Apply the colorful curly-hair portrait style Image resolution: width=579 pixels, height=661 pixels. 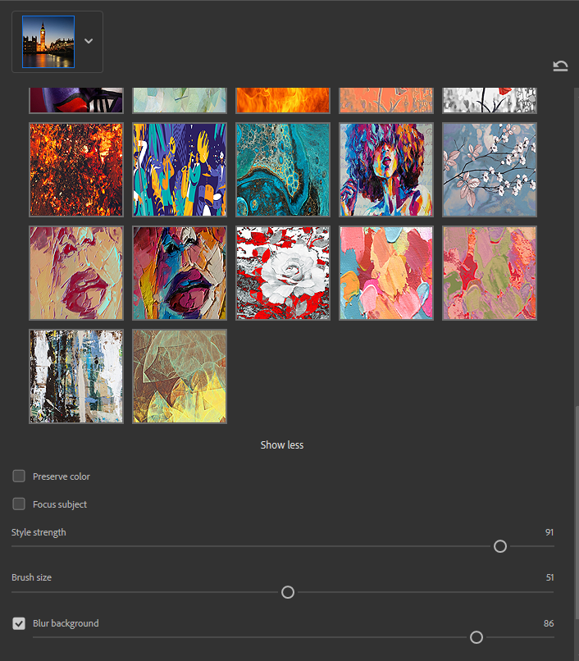[x=386, y=170]
